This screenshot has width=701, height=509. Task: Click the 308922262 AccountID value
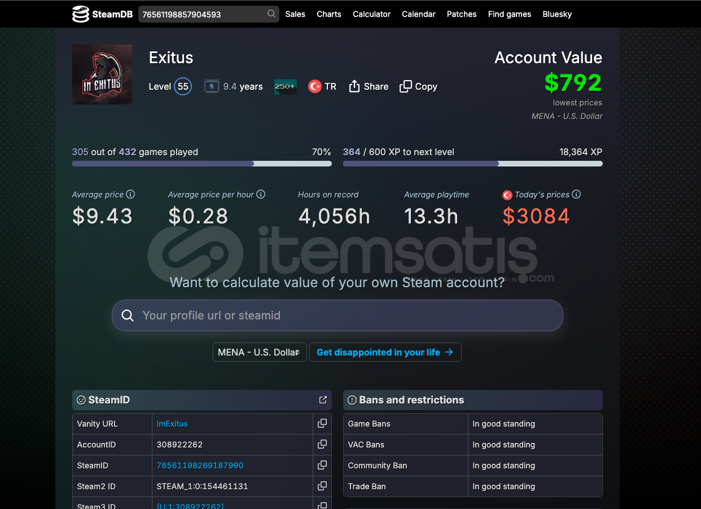(179, 445)
